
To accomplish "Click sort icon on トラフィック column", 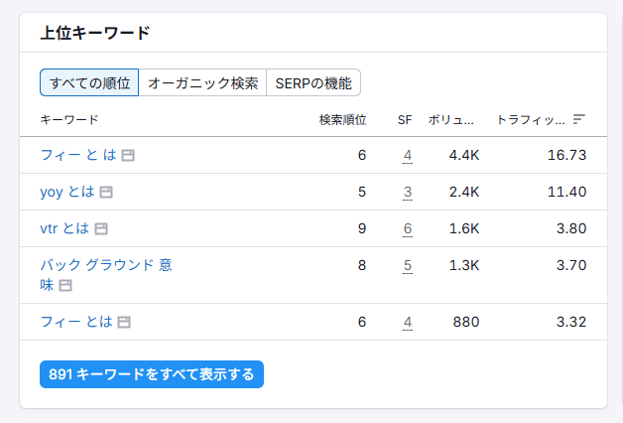I will (x=579, y=119).
